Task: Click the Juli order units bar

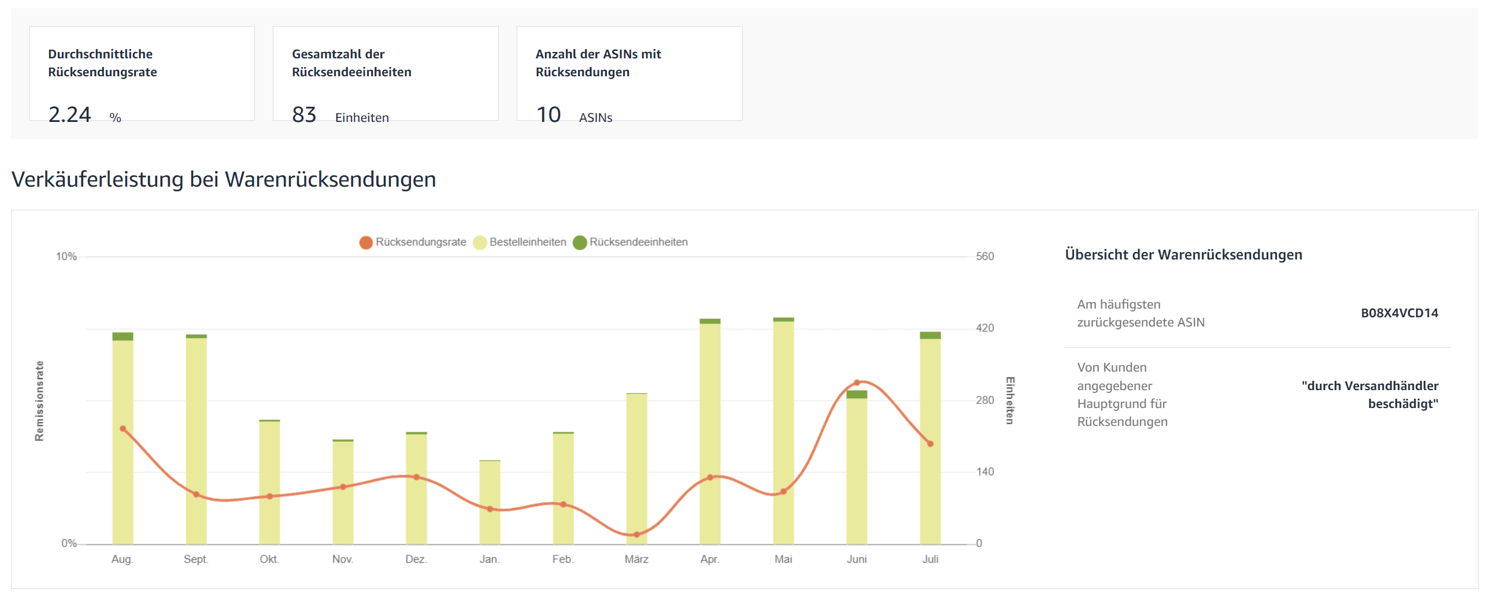Action: tap(930, 442)
